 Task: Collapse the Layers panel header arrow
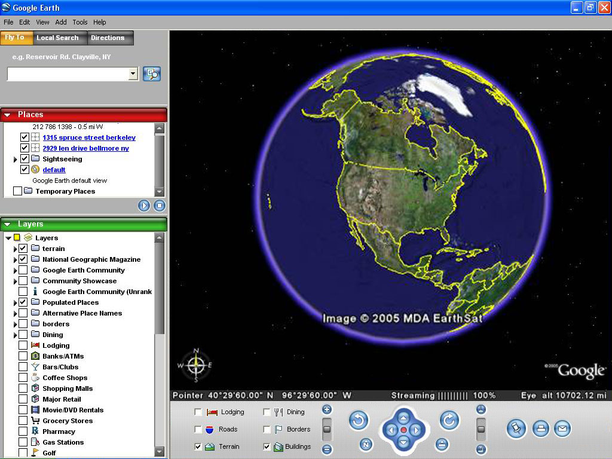click(7, 224)
